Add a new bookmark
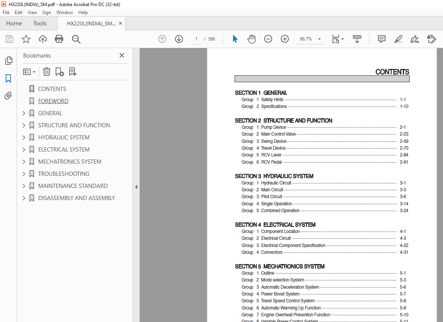 click(60, 72)
